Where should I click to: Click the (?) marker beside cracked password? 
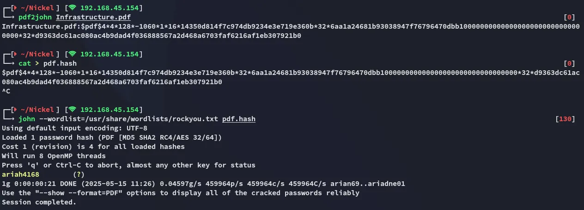pyautogui.click(x=79, y=174)
